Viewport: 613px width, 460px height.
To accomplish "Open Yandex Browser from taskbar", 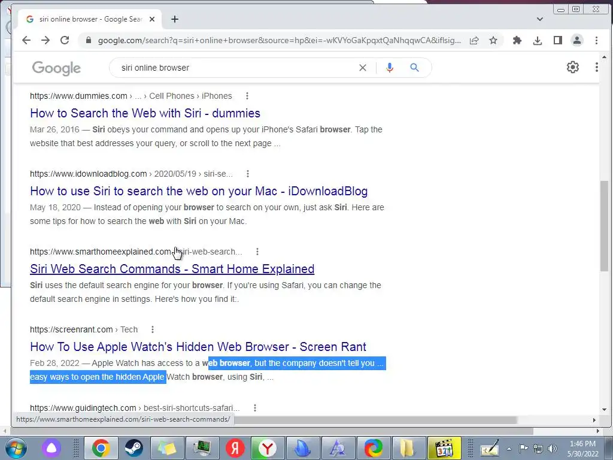I will tap(268, 448).
